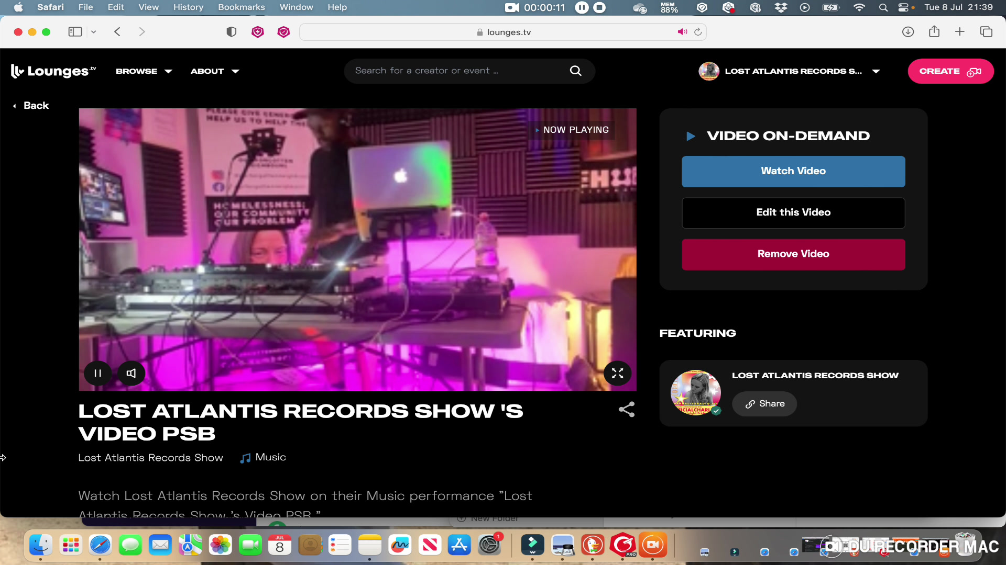Pause the video with the pause button
1006x565 pixels.
[x=97, y=374]
